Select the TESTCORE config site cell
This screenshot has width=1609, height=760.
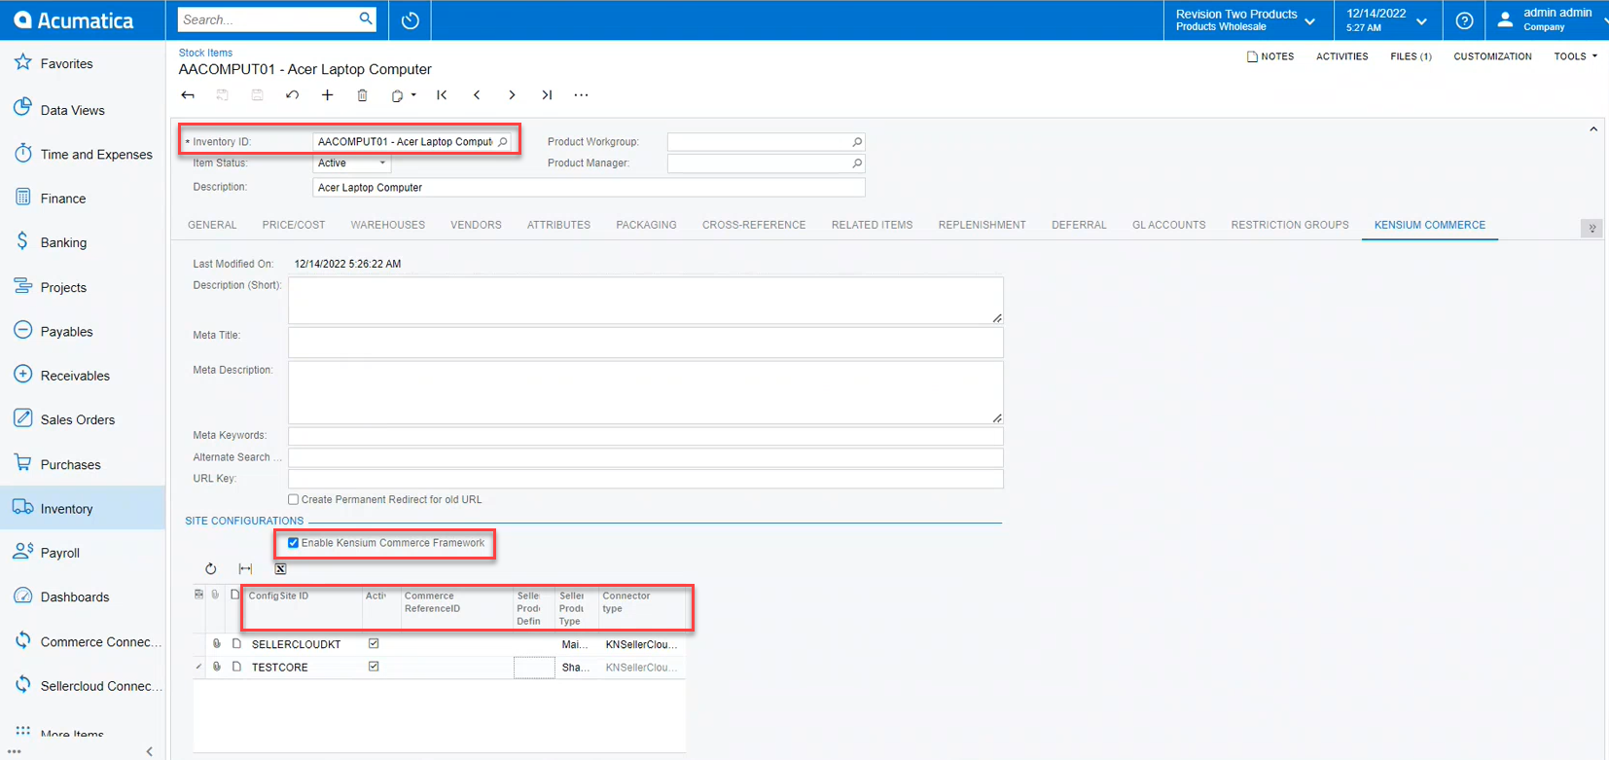pos(304,668)
